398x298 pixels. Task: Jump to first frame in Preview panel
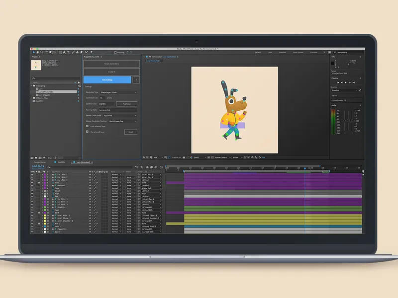pyautogui.click(x=338, y=82)
